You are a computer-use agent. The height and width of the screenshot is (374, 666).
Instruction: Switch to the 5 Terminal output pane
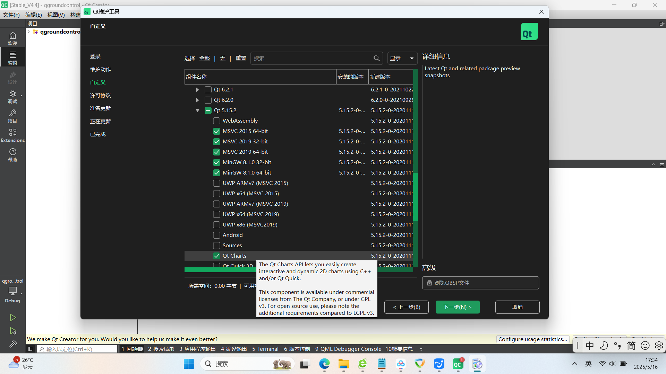(265, 349)
